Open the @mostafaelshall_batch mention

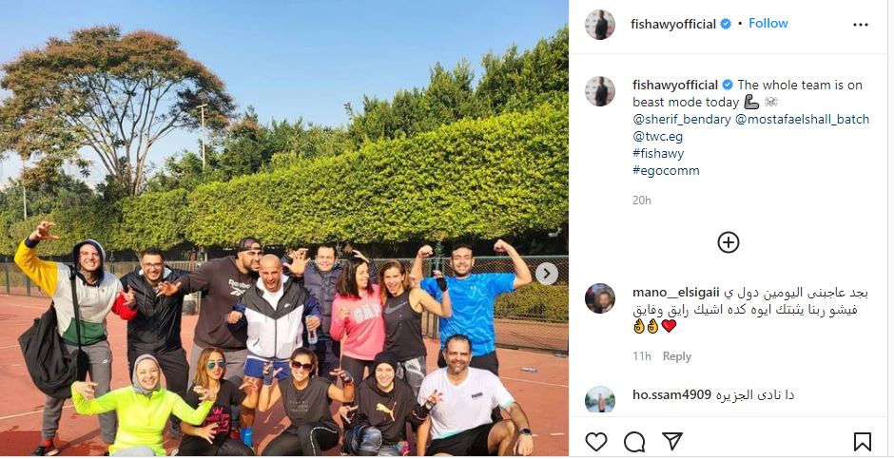[x=803, y=120]
